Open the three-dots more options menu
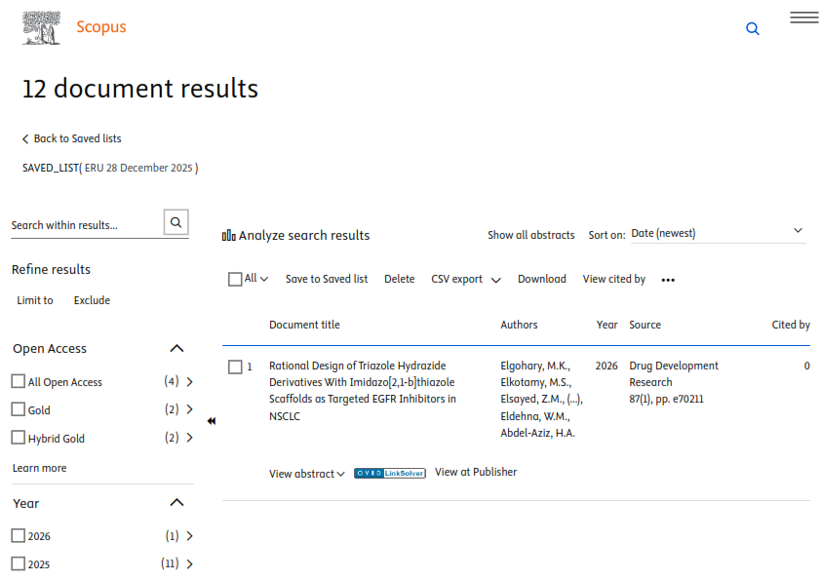821x580 pixels. [x=668, y=280]
